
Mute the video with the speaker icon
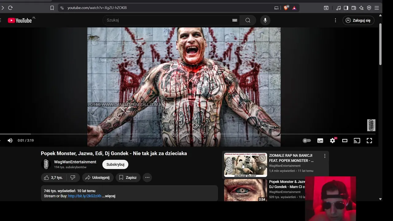[x=10, y=141]
